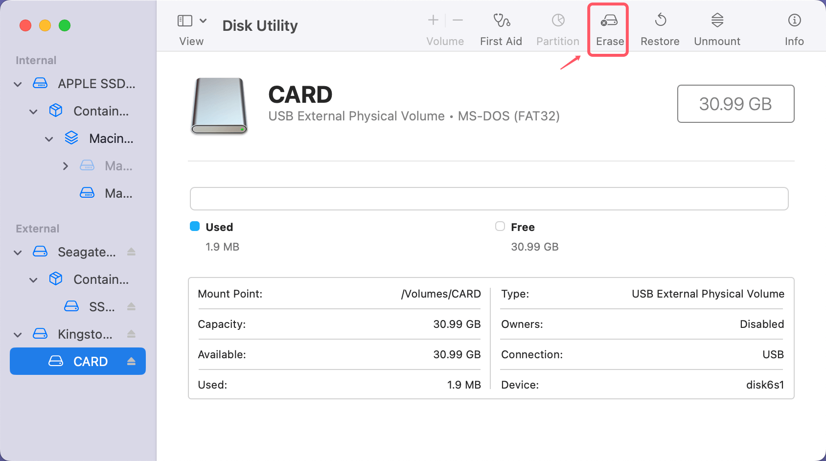Expand the grayed-out Macintosh volume entry

click(x=66, y=166)
